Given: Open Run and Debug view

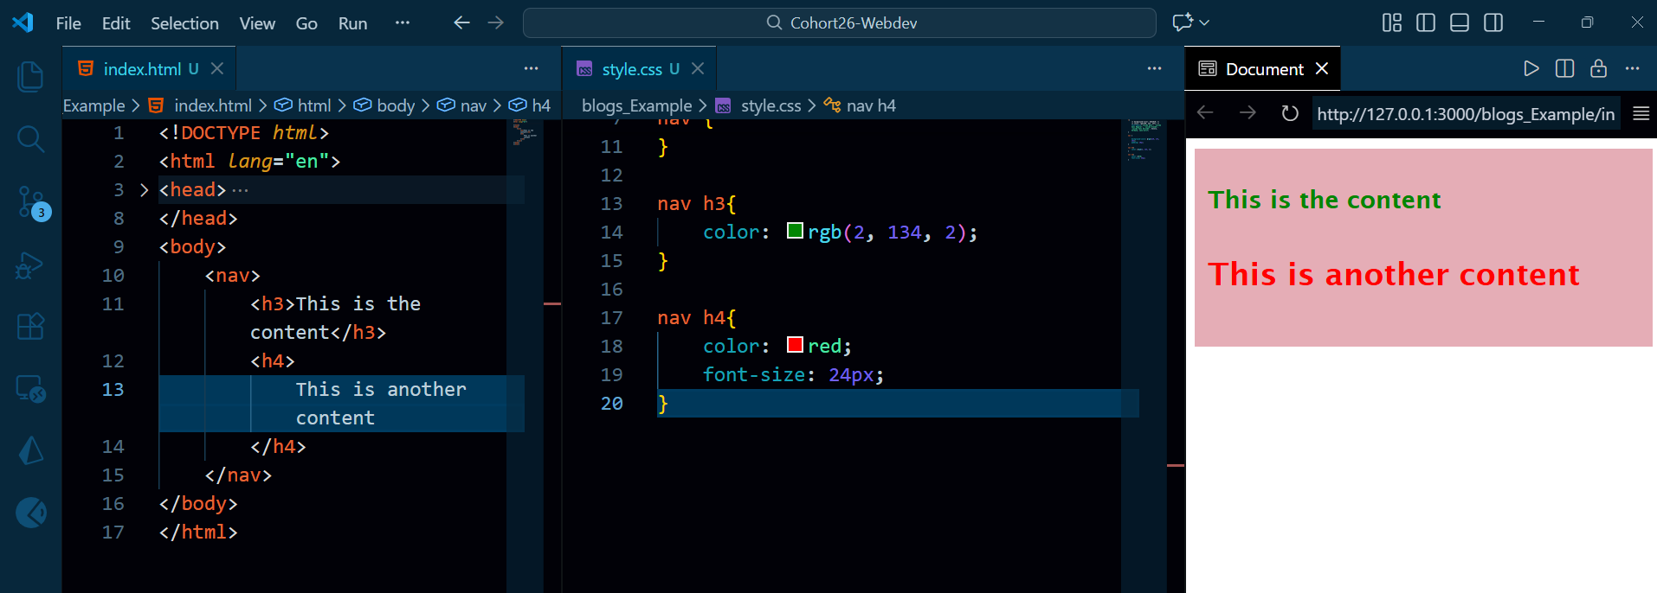Looking at the screenshot, I should 30,265.
